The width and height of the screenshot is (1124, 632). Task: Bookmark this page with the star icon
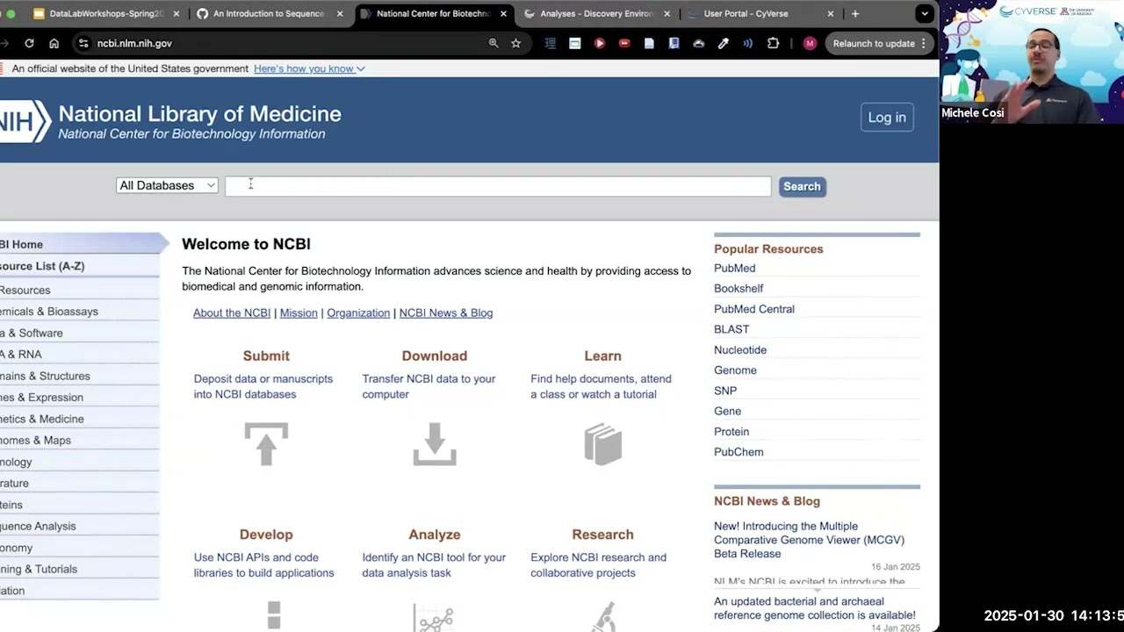(515, 43)
